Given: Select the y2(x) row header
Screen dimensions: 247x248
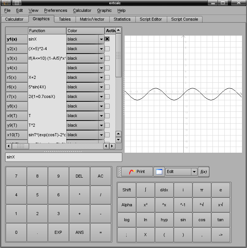Looking at the screenshot, I should pyautogui.click(x=17, y=49).
